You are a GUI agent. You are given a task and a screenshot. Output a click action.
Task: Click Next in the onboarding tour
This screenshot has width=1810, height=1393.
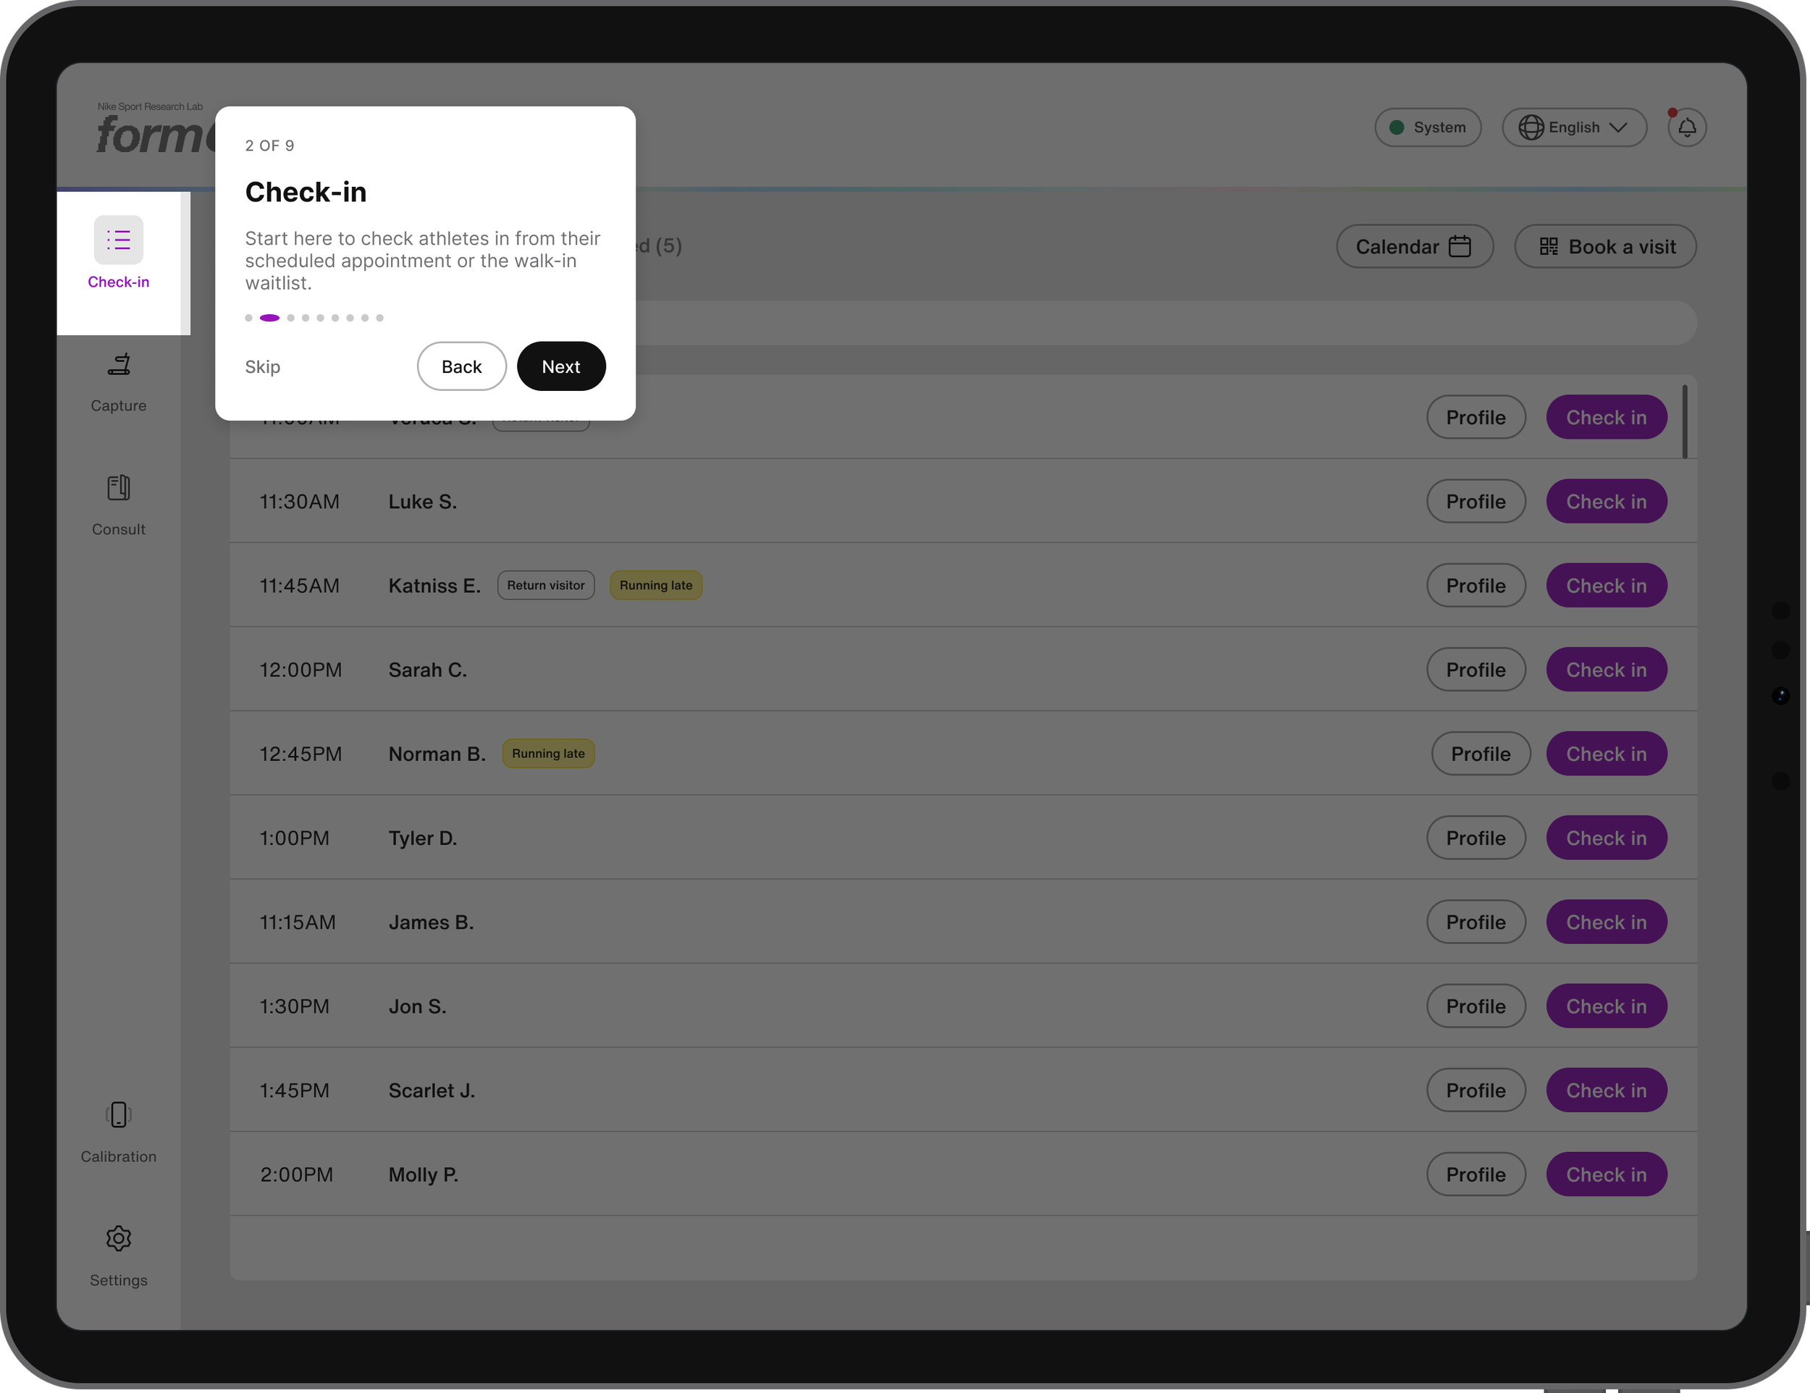(x=561, y=366)
